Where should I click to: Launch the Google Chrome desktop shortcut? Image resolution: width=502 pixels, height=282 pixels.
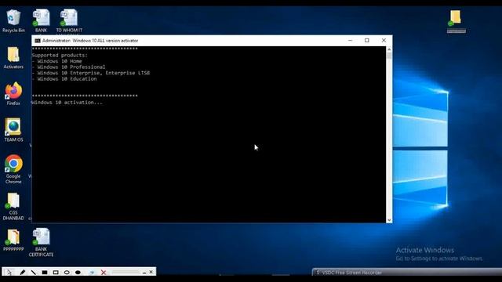[x=13, y=169]
